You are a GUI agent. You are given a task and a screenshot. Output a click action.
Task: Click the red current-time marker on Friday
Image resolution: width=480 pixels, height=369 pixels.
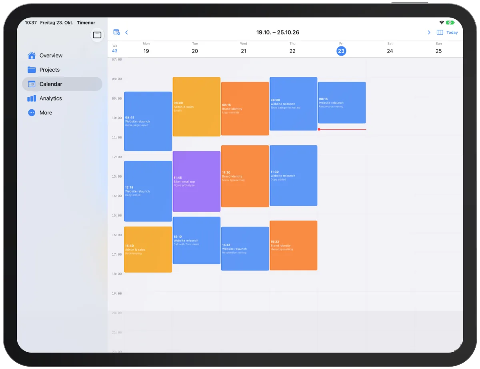point(342,129)
